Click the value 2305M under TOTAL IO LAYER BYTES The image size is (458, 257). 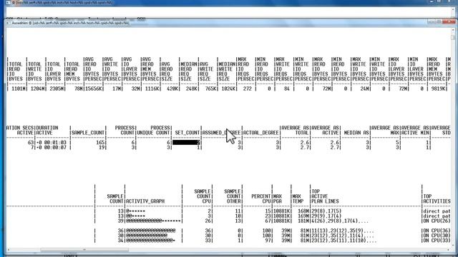[x=57, y=89]
